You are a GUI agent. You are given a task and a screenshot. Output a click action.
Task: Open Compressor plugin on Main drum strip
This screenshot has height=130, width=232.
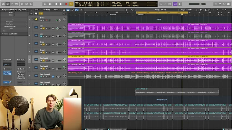point(21,72)
